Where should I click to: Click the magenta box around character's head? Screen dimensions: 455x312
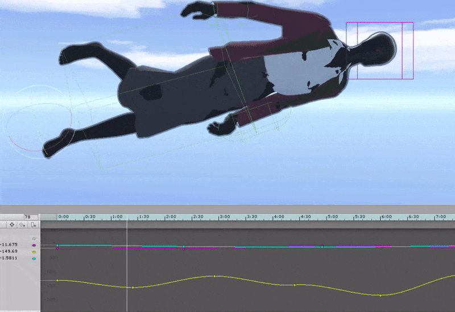(x=379, y=51)
